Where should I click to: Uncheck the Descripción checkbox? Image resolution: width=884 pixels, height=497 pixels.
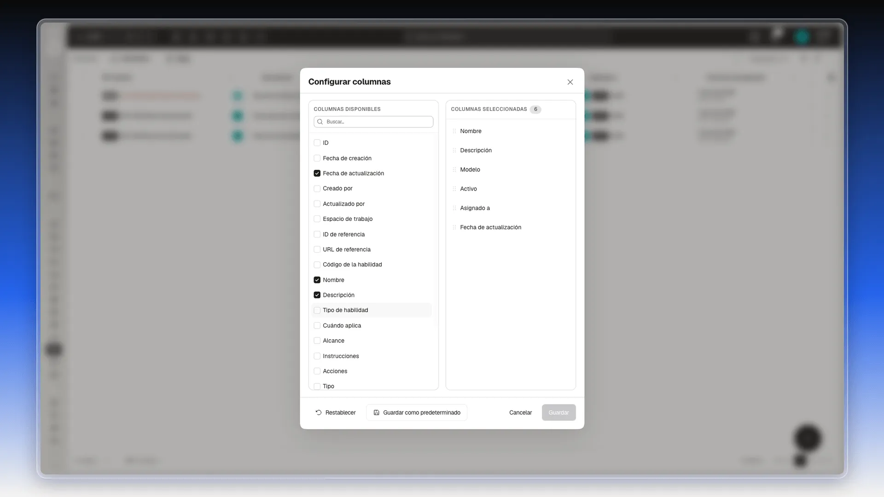pyautogui.click(x=317, y=295)
